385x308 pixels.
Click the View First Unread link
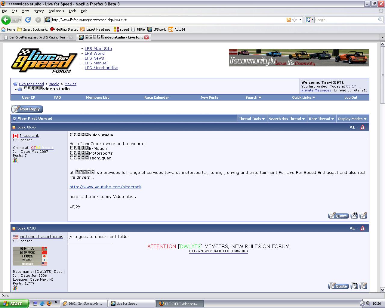point(35,119)
